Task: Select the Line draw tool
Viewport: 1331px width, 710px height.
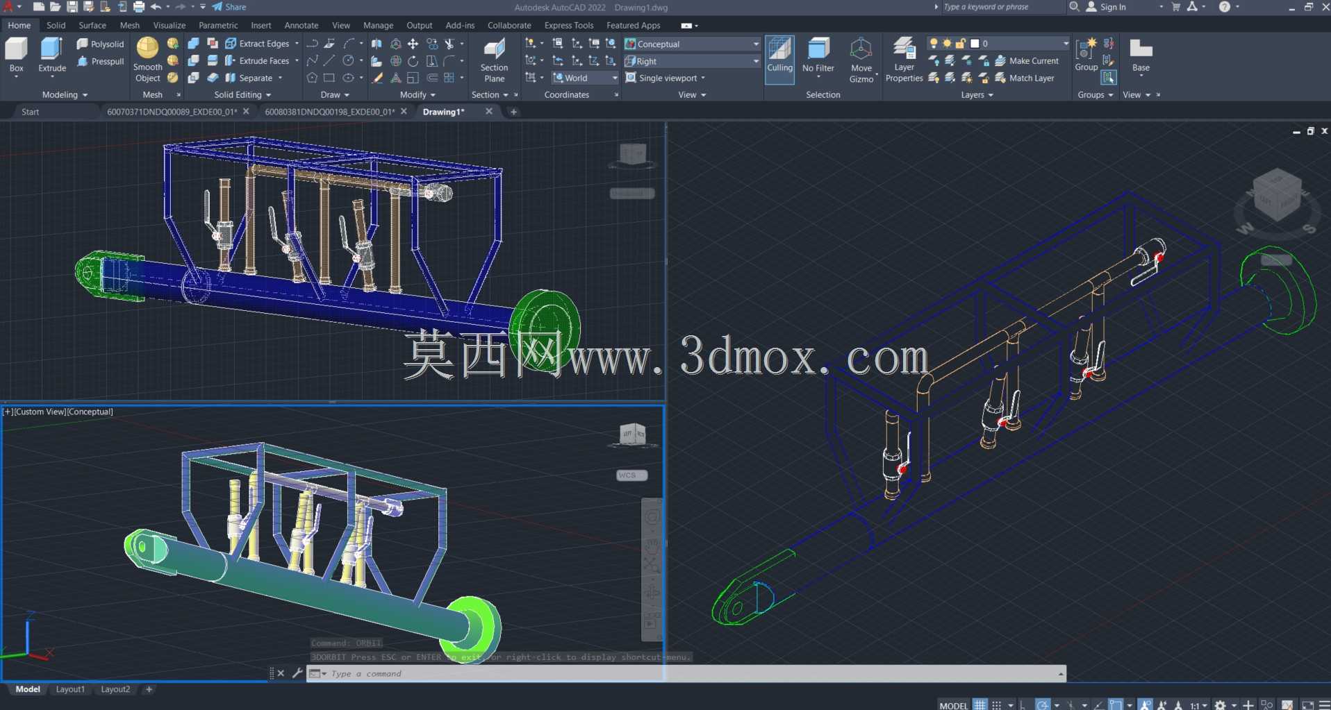Action: point(329,60)
